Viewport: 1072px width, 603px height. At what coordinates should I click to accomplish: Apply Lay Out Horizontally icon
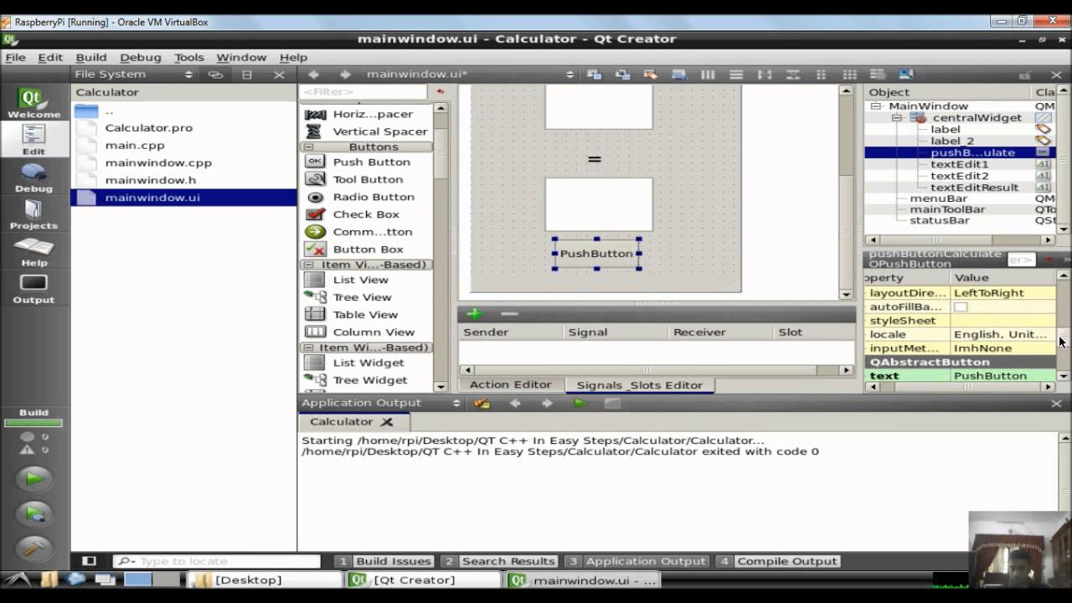coord(708,75)
